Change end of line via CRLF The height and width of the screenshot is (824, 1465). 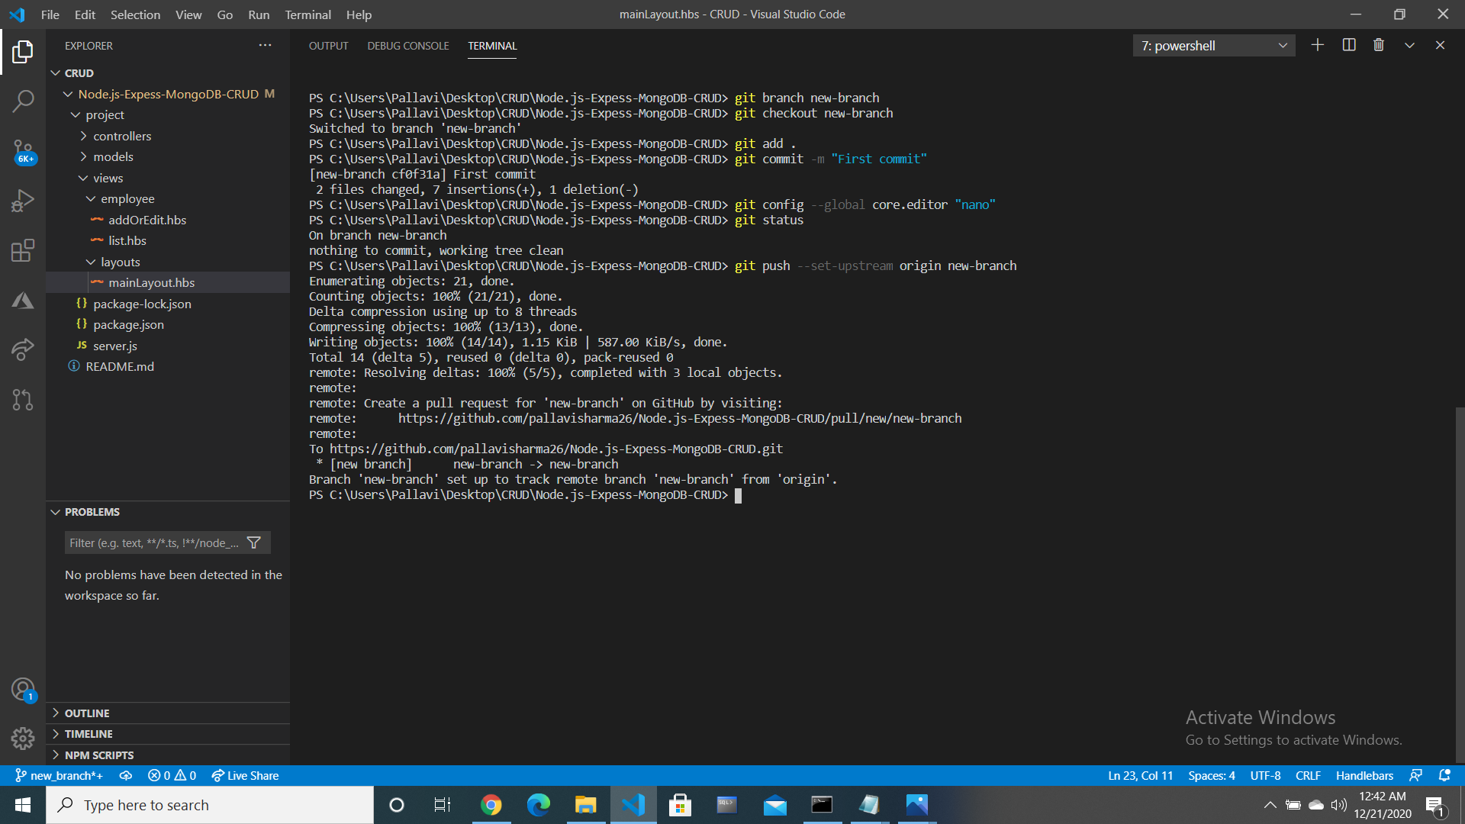(1308, 775)
